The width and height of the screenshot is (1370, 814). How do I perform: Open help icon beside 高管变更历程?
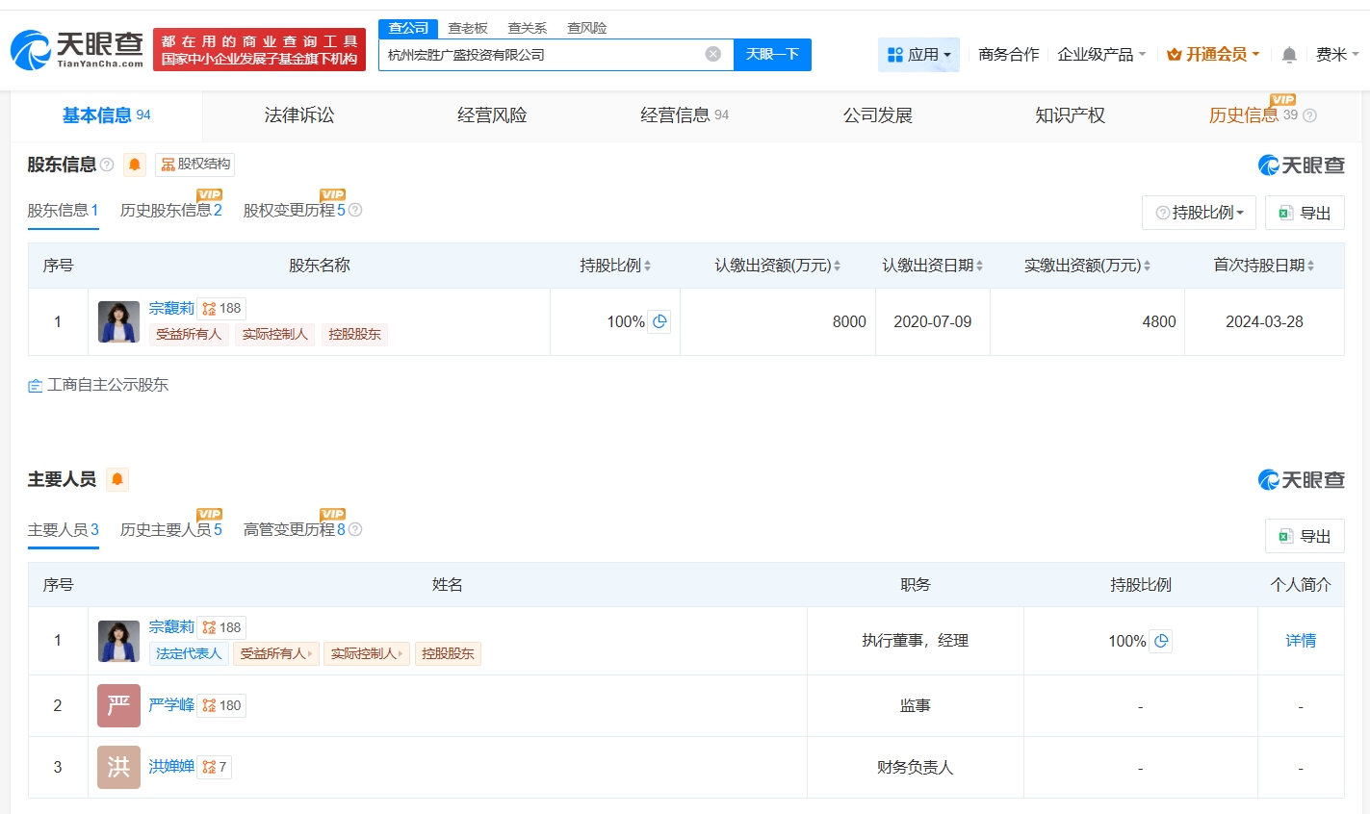pyautogui.click(x=355, y=529)
